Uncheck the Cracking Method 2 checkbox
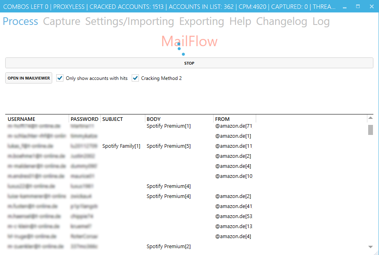The image size is (379, 255). coord(135,78)
